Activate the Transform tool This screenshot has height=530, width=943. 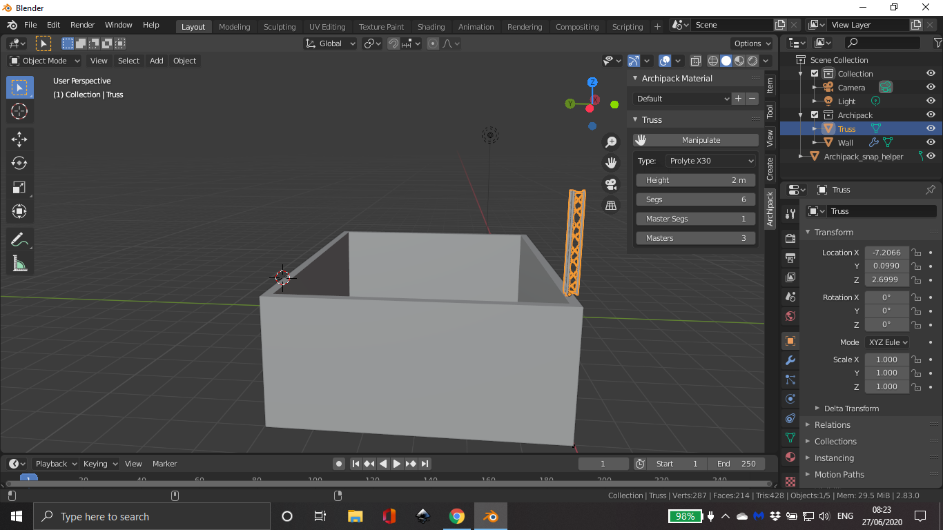19,211
